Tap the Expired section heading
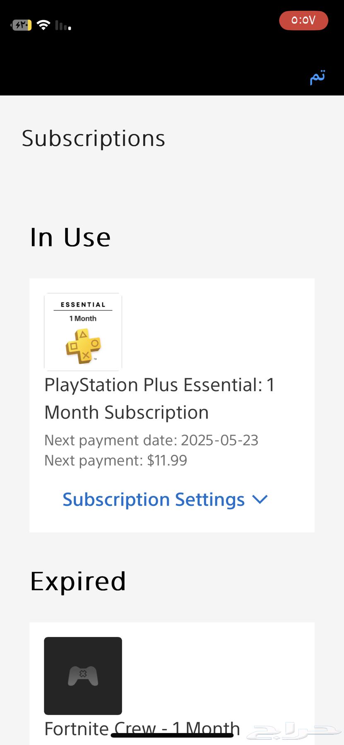This screenshot has height=745, width=344. 78,581
